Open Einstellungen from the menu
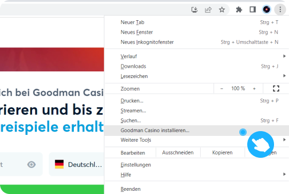289x194 pixels. point(196,165)
